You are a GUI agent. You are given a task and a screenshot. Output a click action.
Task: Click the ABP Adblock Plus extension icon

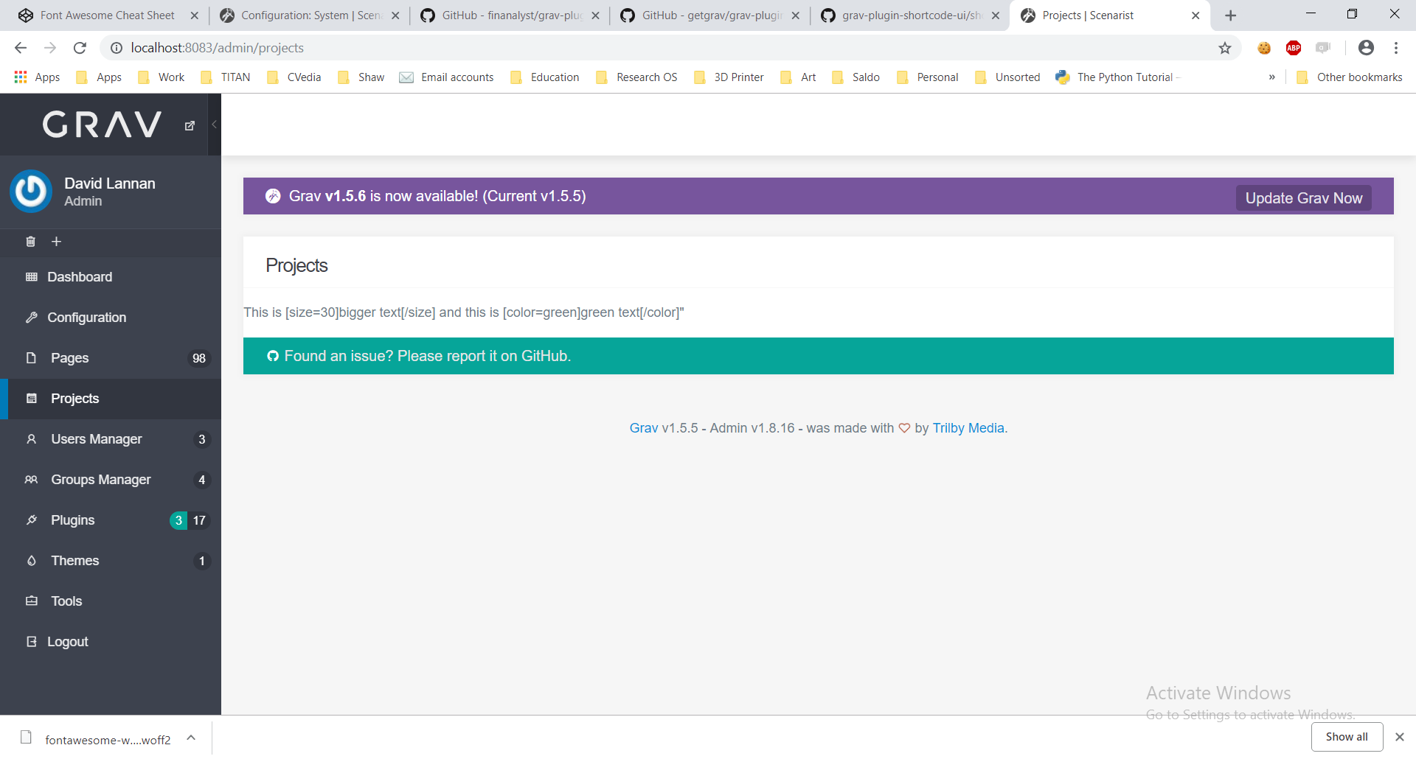[1294, 48]
